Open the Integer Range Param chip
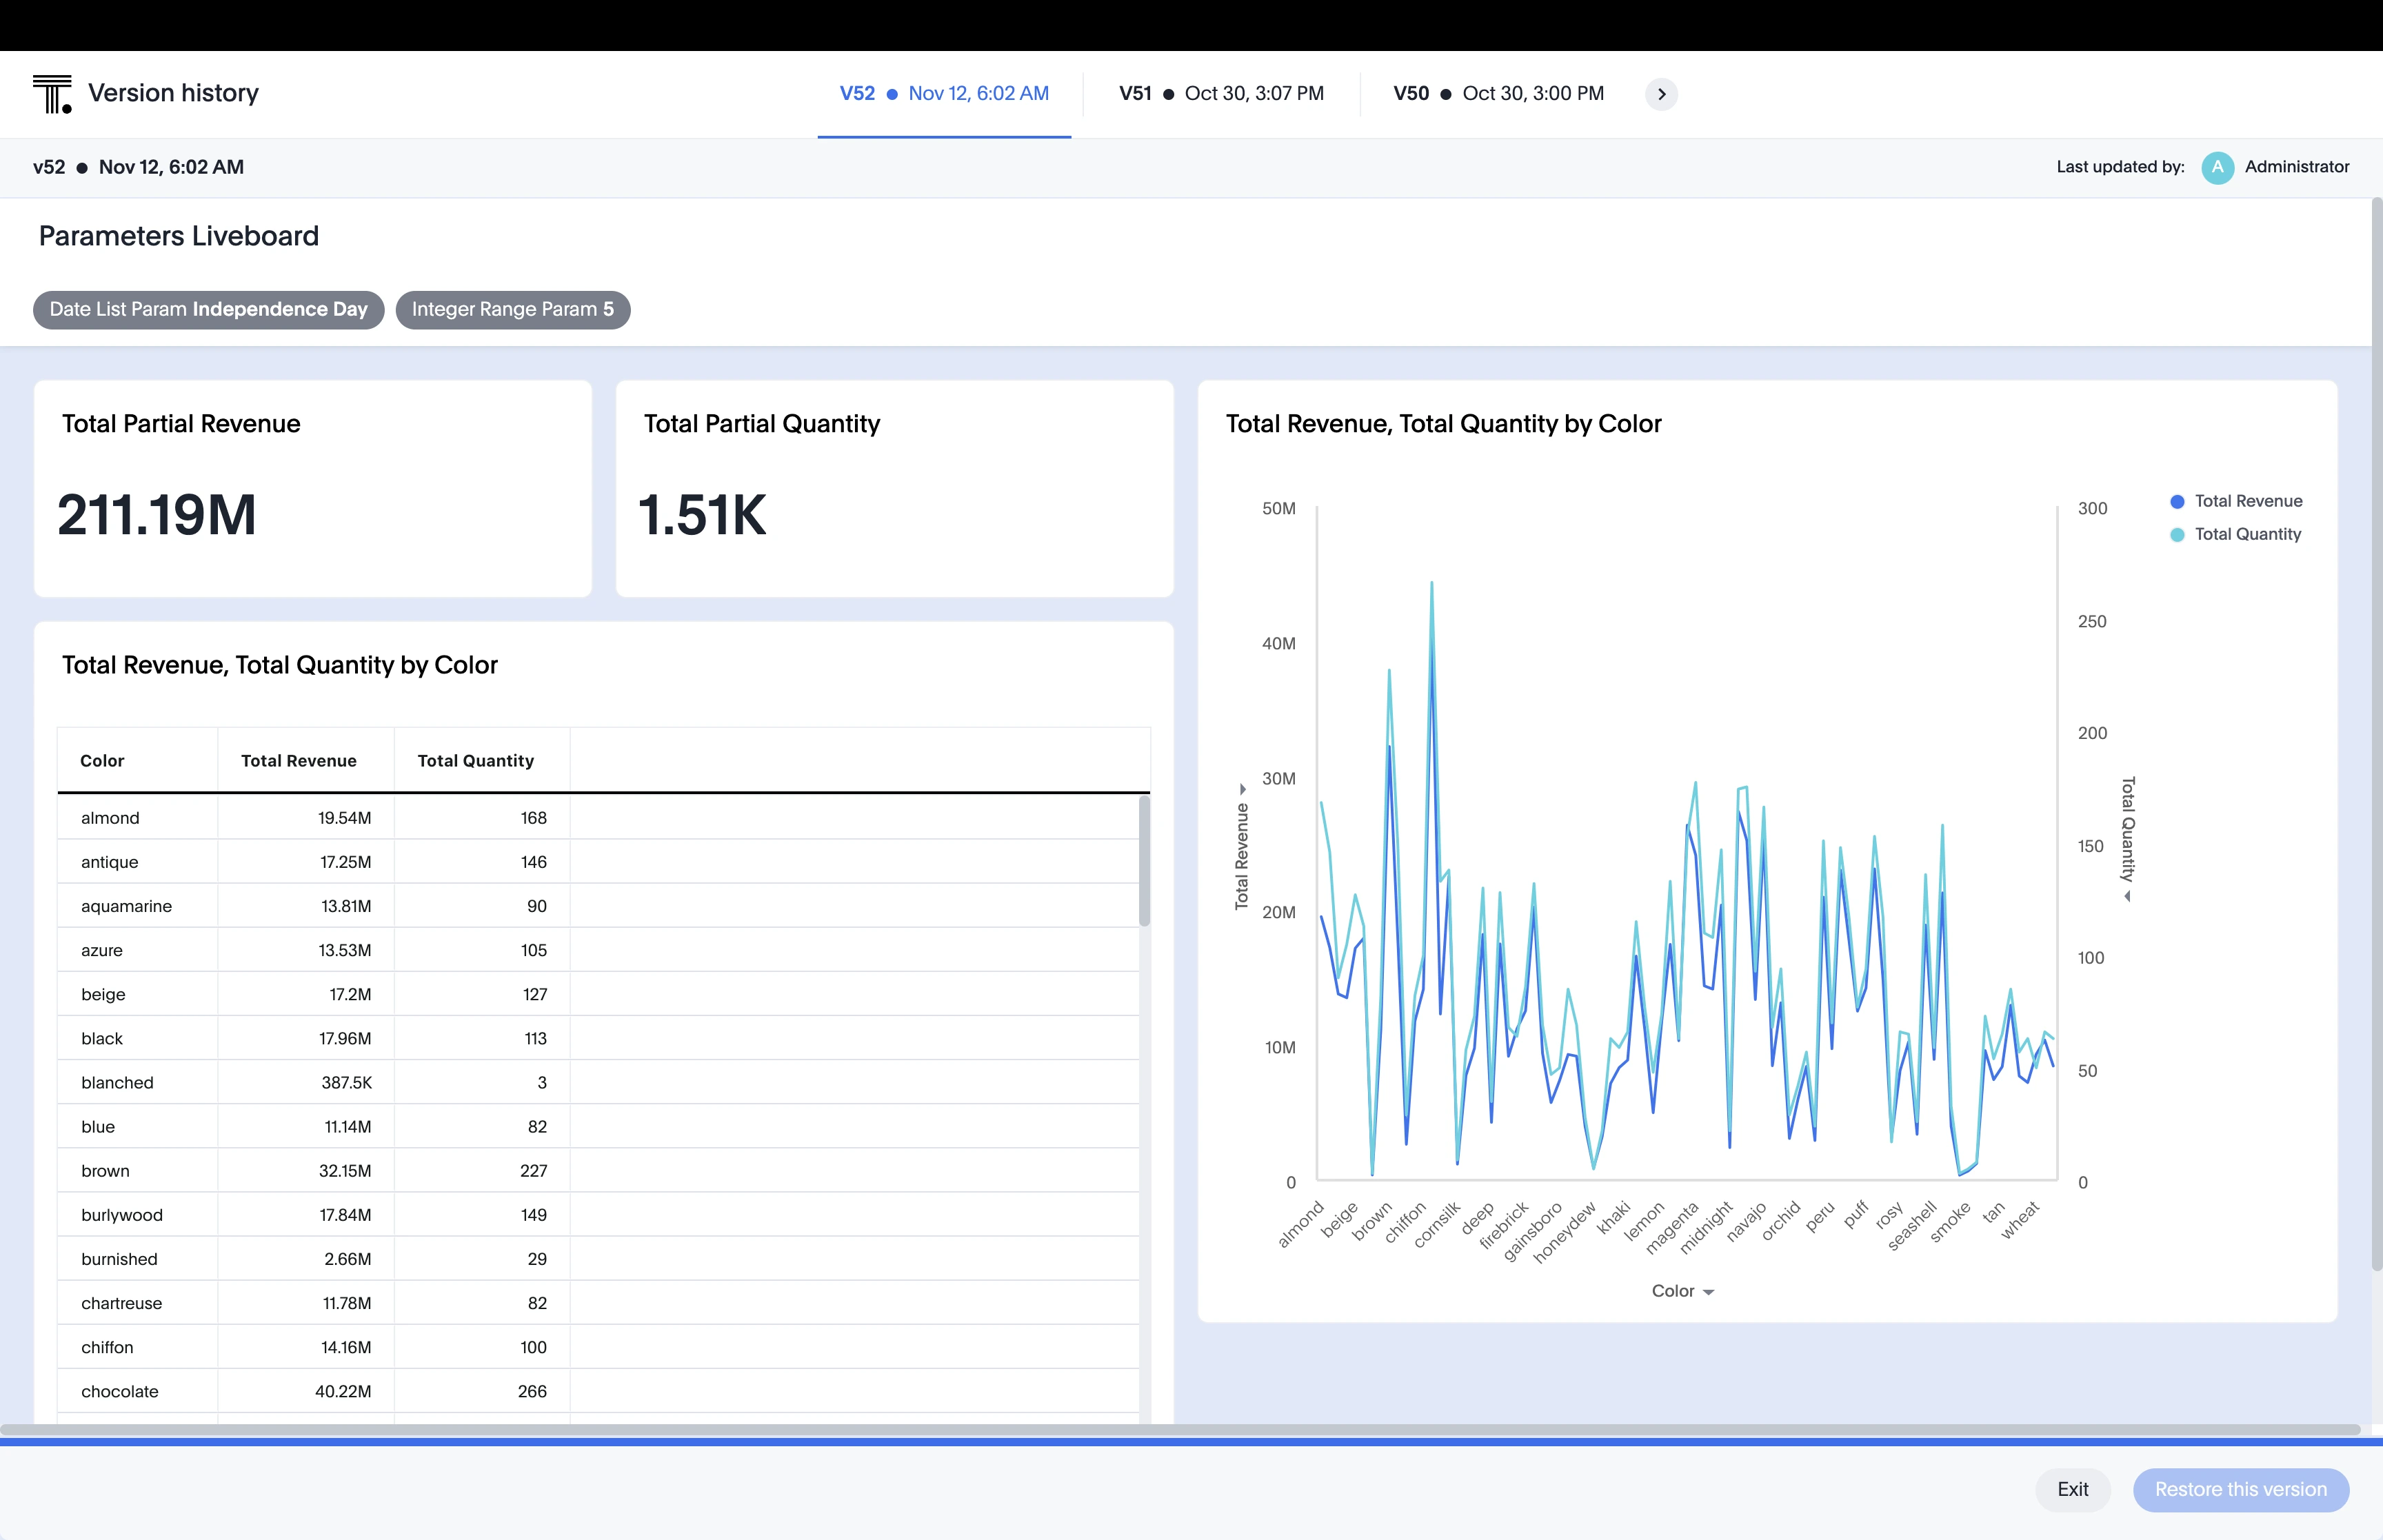Image resolution: width=2383 pixels, height=1540 pixels. tap(512, 309)
